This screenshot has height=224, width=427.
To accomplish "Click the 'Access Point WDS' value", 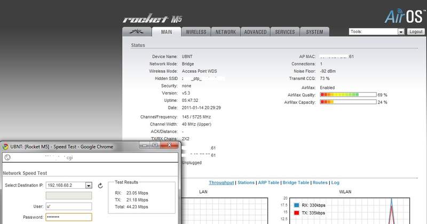I will click(199, 71).
